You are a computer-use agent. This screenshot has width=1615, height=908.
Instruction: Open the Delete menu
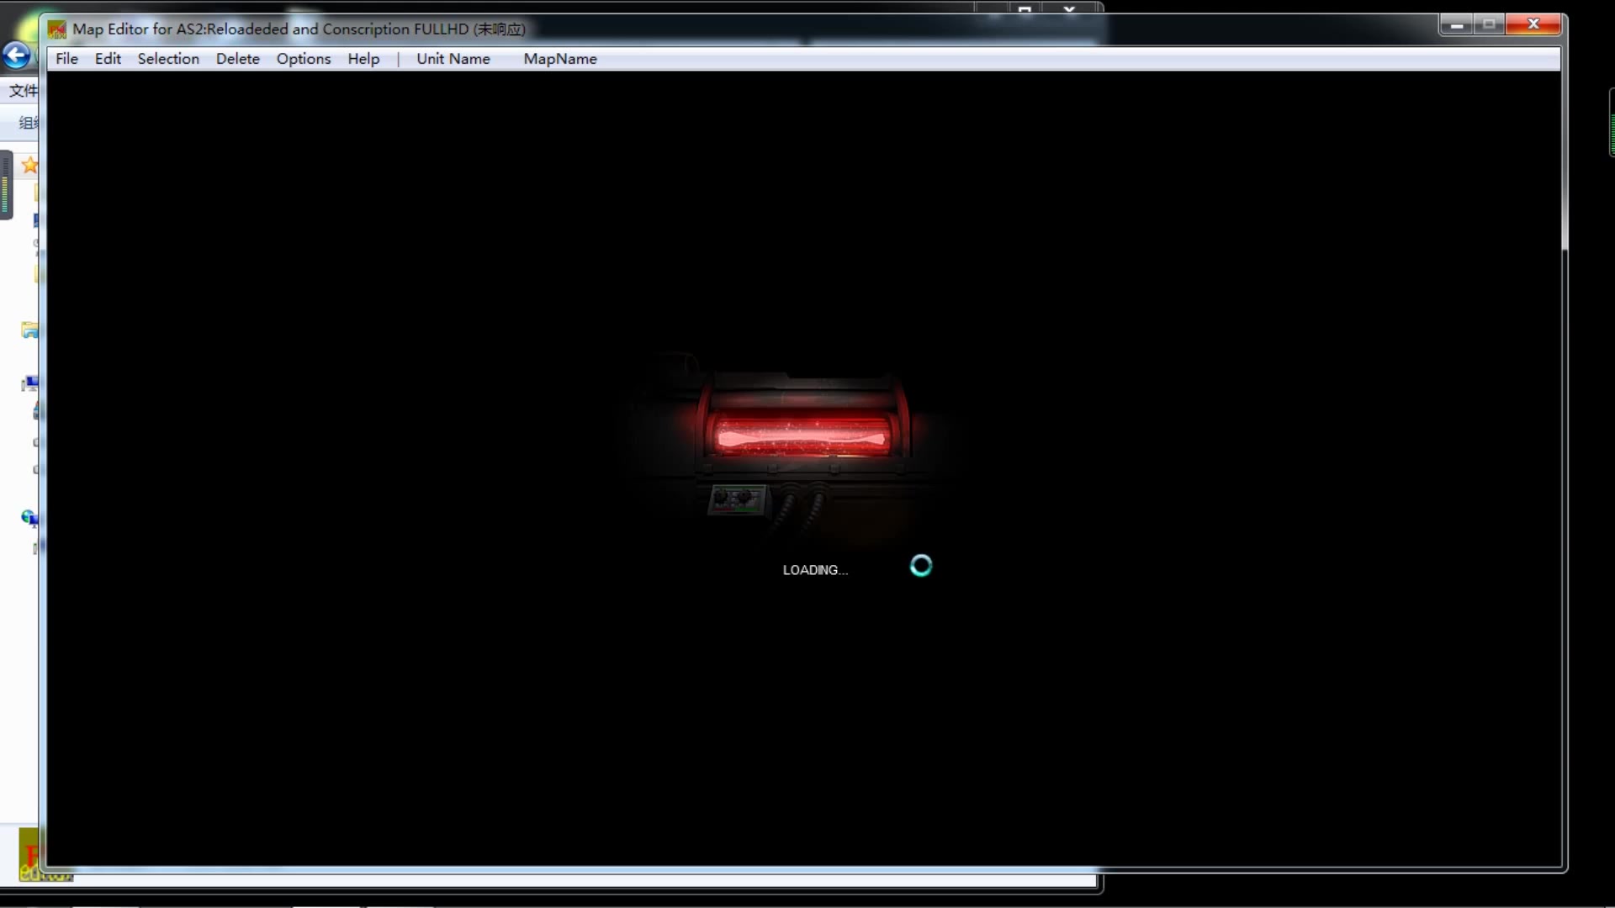tap(237, 59)
